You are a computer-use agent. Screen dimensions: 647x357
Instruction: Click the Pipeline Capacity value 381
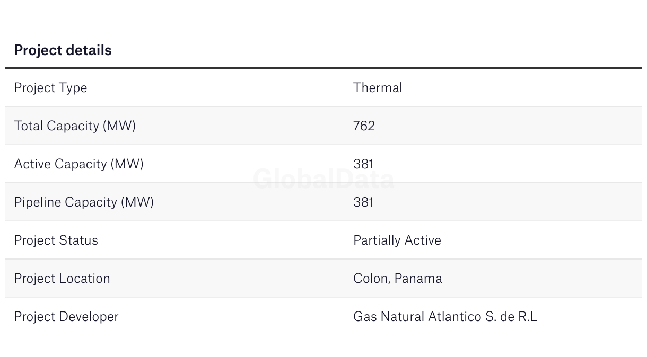(x=363, y=202)
